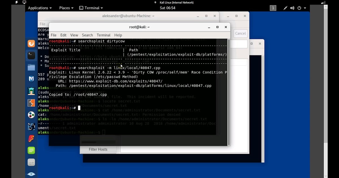Open the Places menu

click(x=66, y=8)
